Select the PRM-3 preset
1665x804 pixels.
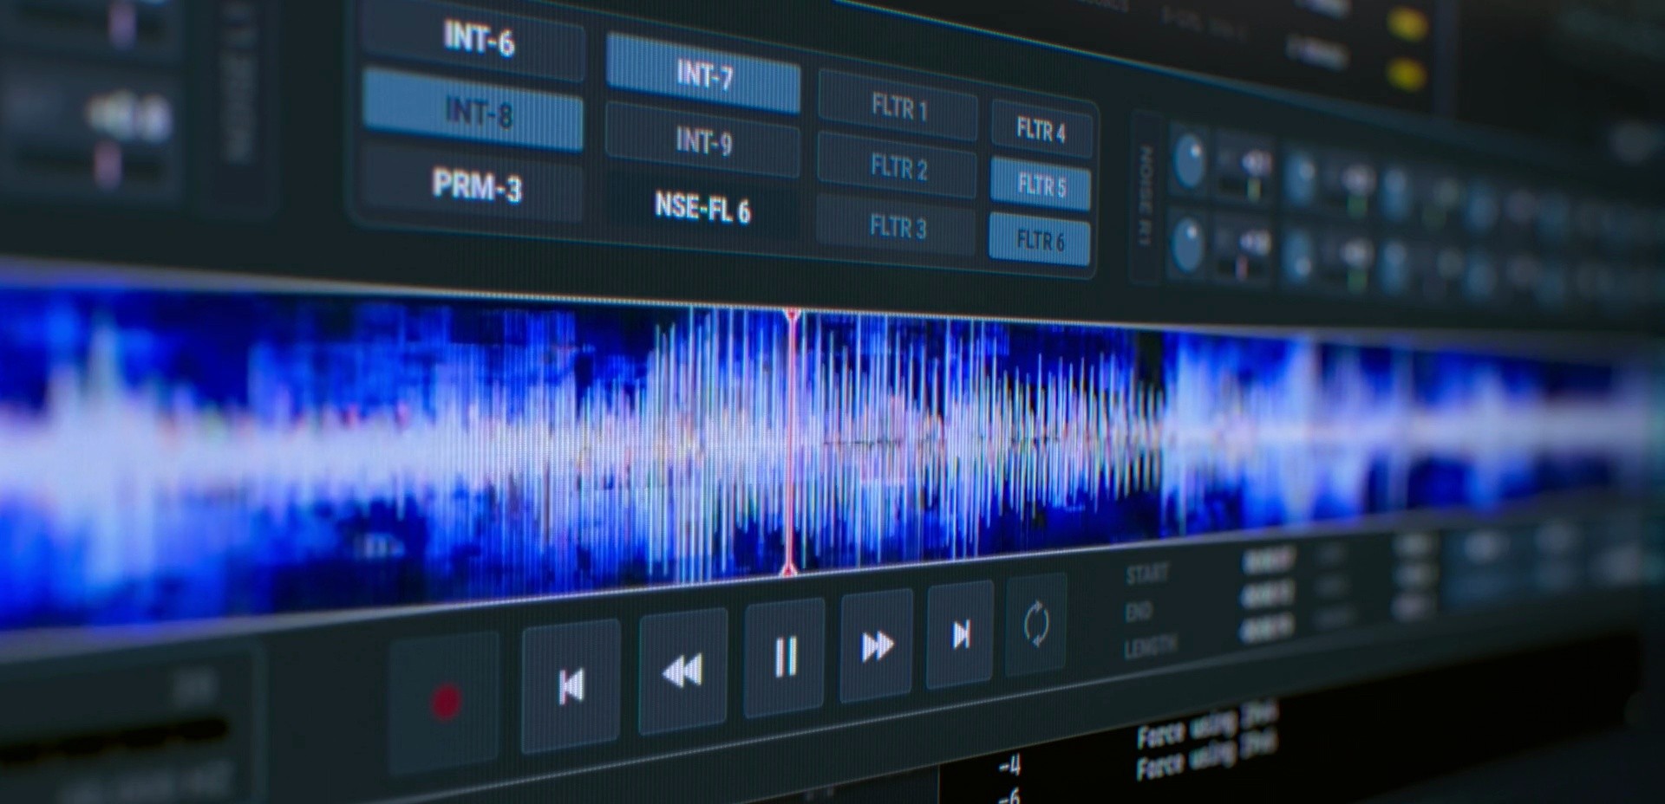click(x=476, y=185)
